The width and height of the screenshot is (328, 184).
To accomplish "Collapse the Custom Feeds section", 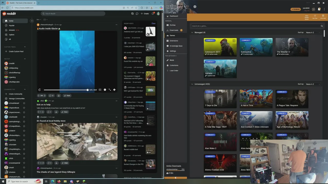I will [25, 47].
